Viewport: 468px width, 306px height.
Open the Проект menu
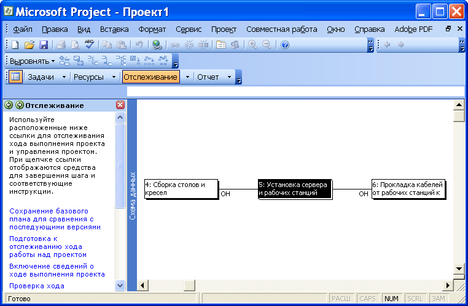click(224, 29)
